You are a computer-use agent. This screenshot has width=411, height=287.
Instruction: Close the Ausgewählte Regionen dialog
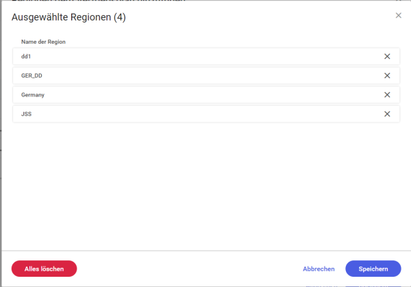tap(399, 16)
